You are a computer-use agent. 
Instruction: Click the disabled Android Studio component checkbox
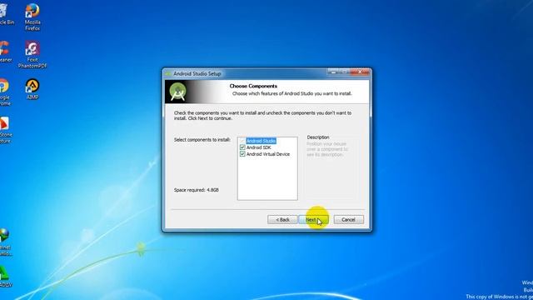pos(242,141)
